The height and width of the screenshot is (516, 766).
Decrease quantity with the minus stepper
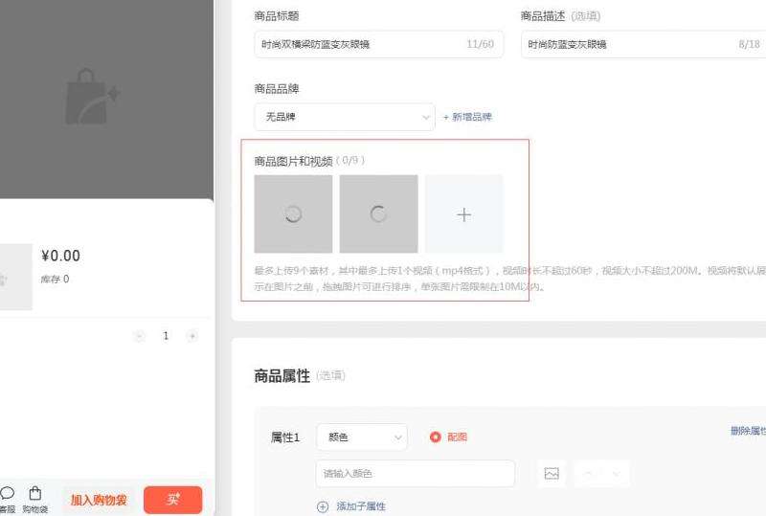pos(140,336)
